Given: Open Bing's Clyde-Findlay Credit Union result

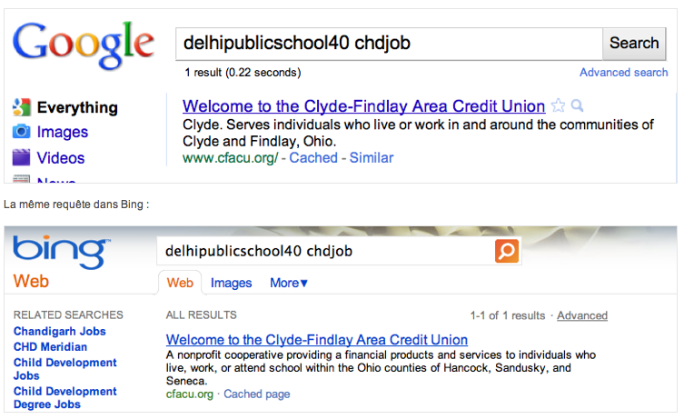Looking at the screenshot, I should pos(317,340).
